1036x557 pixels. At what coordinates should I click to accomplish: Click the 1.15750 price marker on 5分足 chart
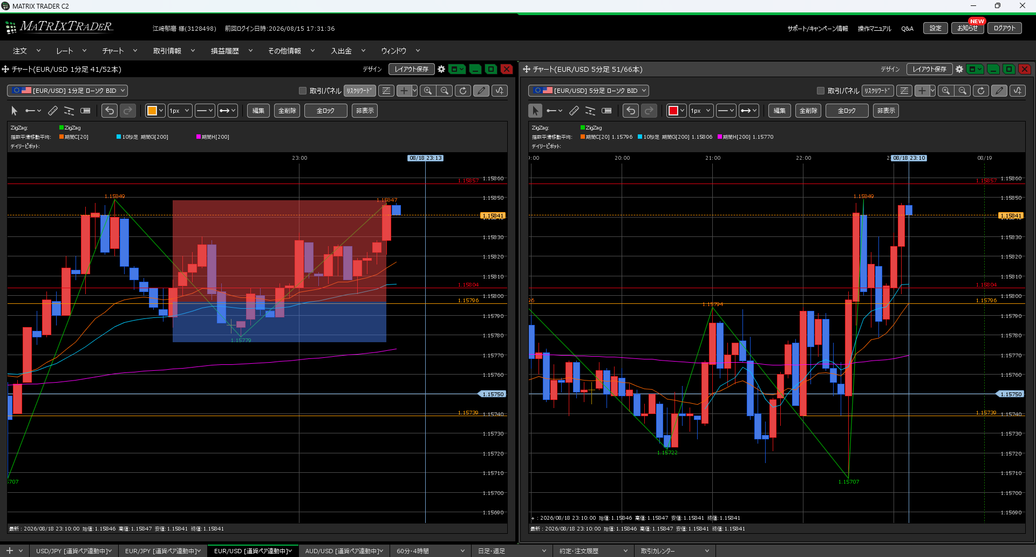1010,394
